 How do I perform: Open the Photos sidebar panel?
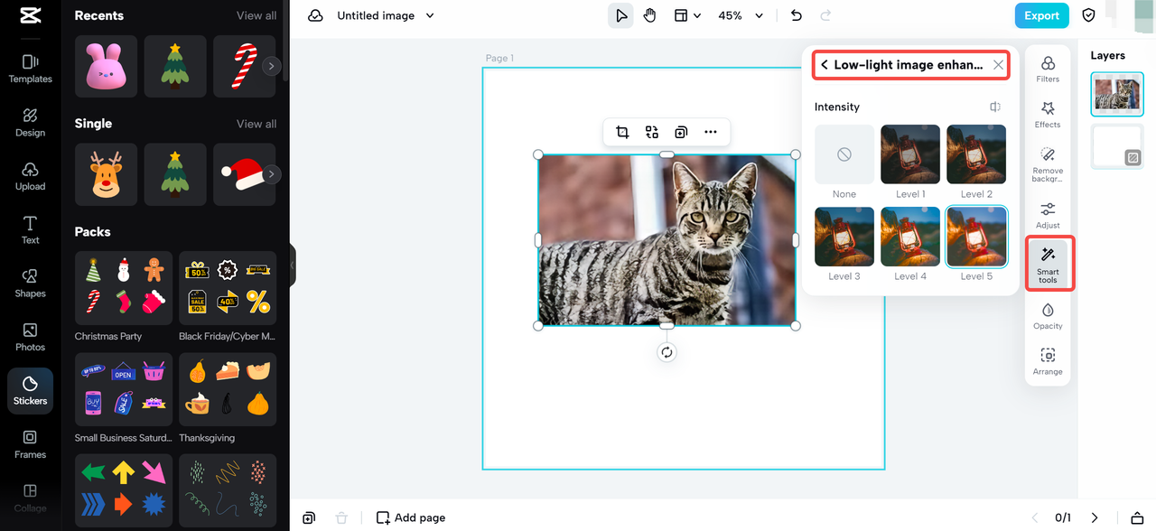[30, 337]
